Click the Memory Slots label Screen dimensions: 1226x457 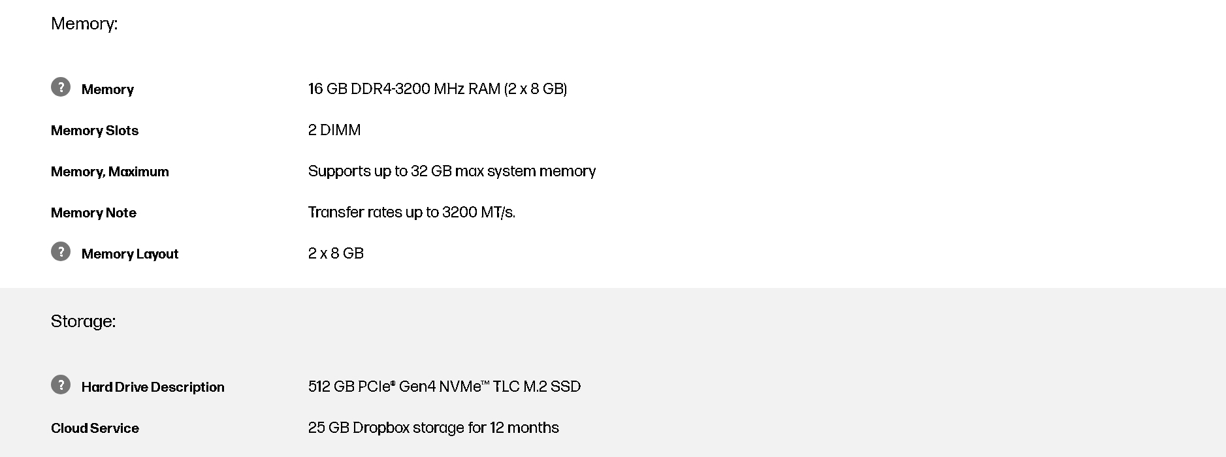point(95,131)
